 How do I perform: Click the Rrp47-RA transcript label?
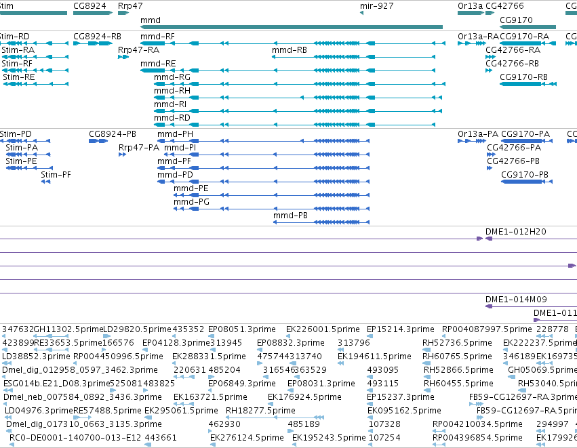point(138,50)
